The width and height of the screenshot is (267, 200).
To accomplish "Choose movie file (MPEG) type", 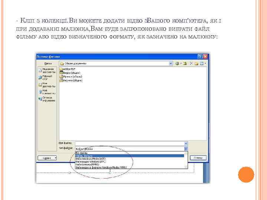I will [130, 164].
